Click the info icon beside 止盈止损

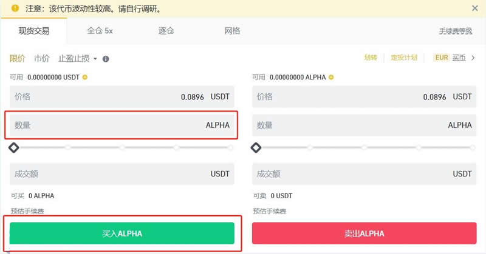(x=106, y=59)
